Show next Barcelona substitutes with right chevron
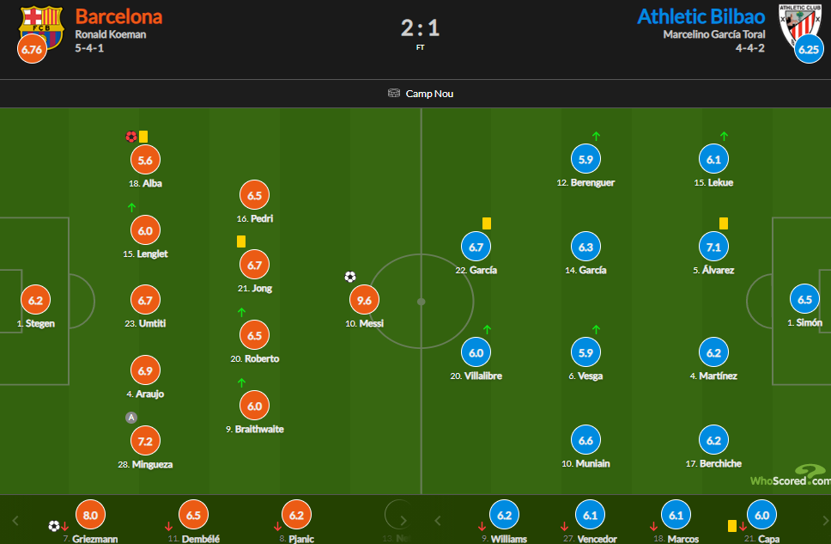Screen dimensions: 831x544 [403, 521]
